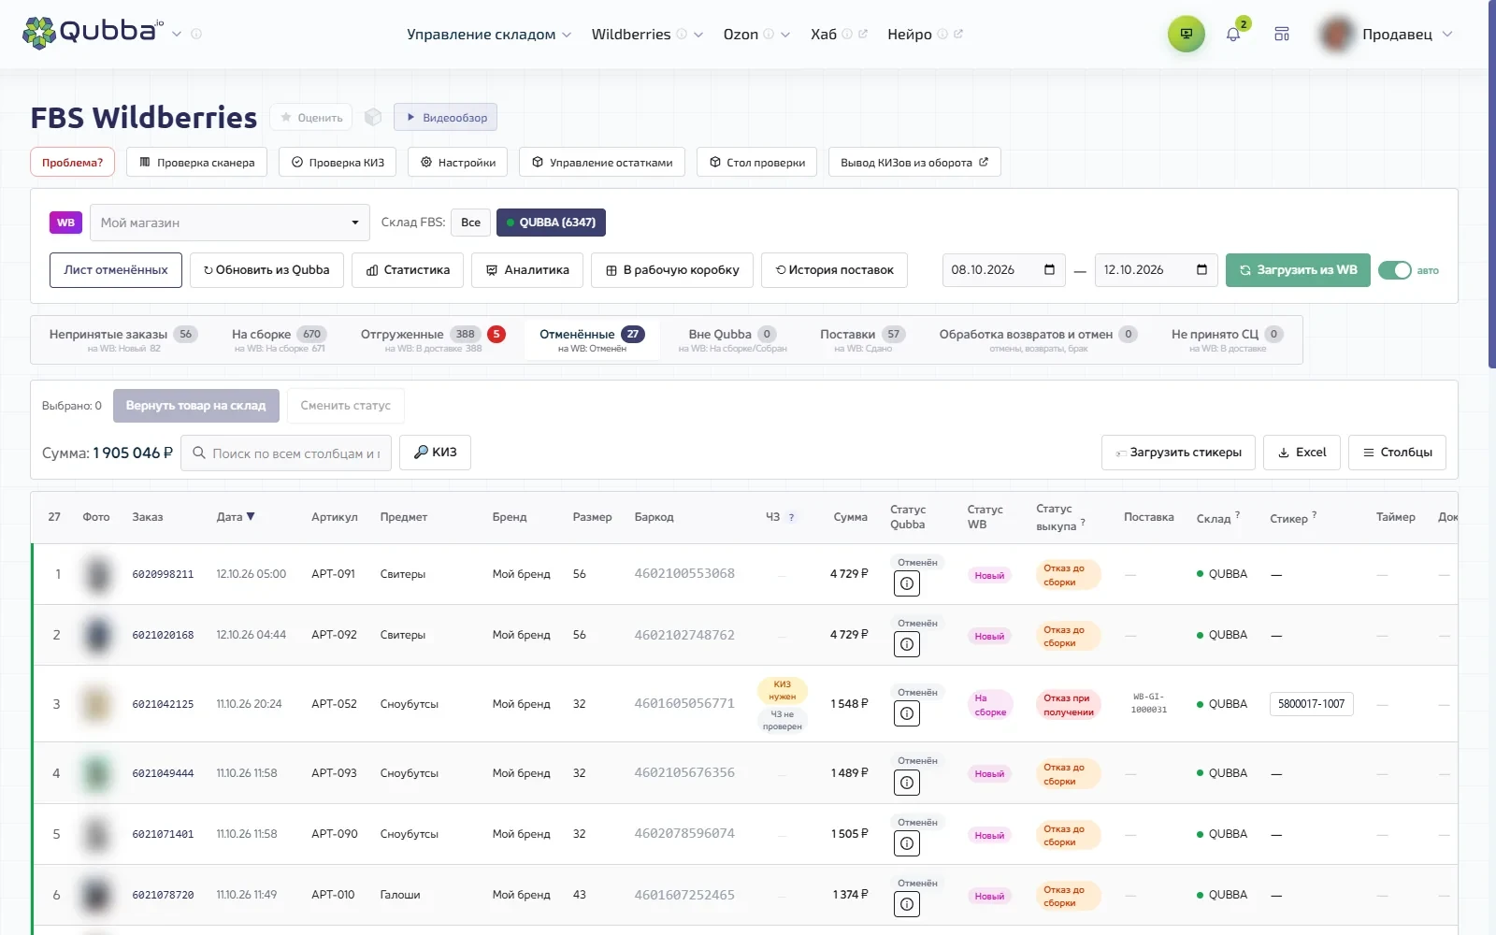The height and width of the screenshot is (935, 1496).
Task: Open the Продавец account dropdown
Action: click(1387, 35)
